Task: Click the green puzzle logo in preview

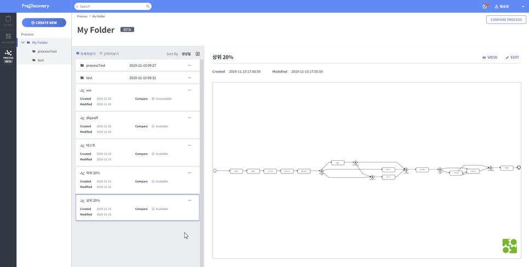Action: pyautogui.click(x=509, y=246)
